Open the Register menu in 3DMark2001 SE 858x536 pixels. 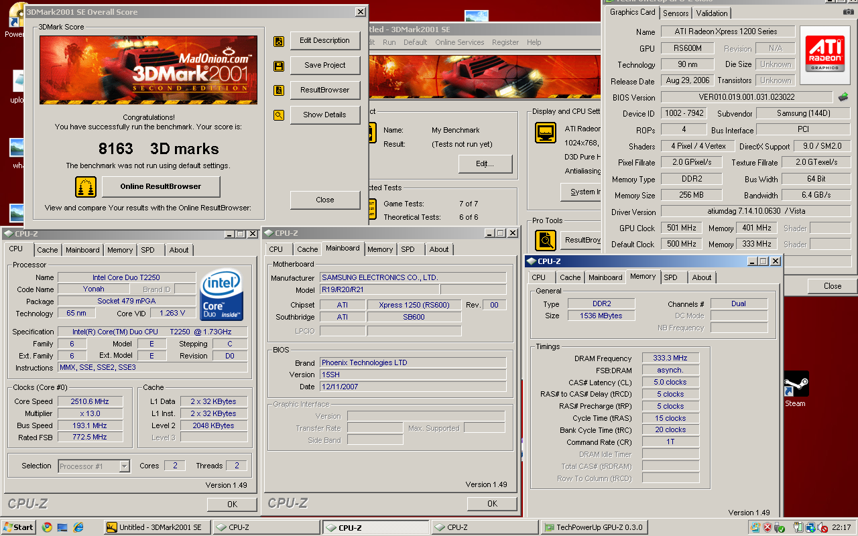(505, 42)
